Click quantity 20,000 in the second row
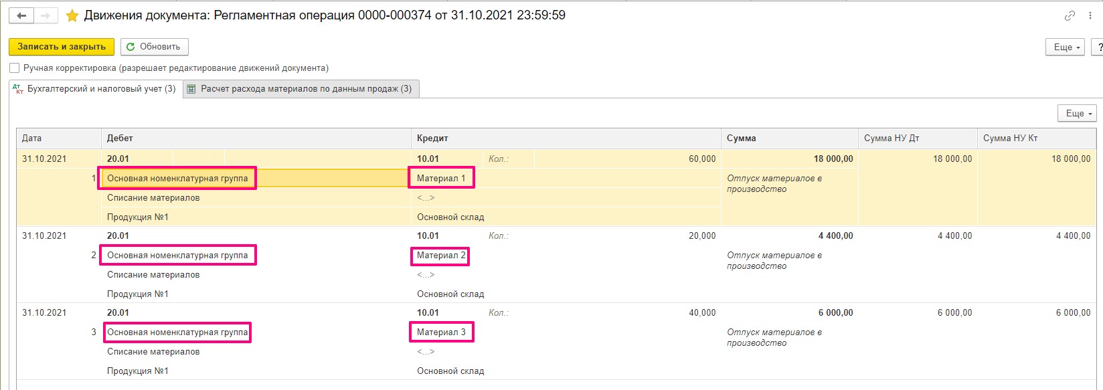Viewport: 1103px width, 390px height. [702, 236]
